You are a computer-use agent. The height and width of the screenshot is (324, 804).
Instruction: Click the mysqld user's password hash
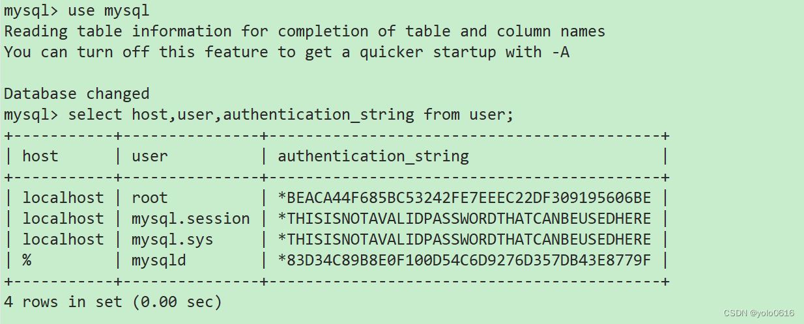pos(464,260)
